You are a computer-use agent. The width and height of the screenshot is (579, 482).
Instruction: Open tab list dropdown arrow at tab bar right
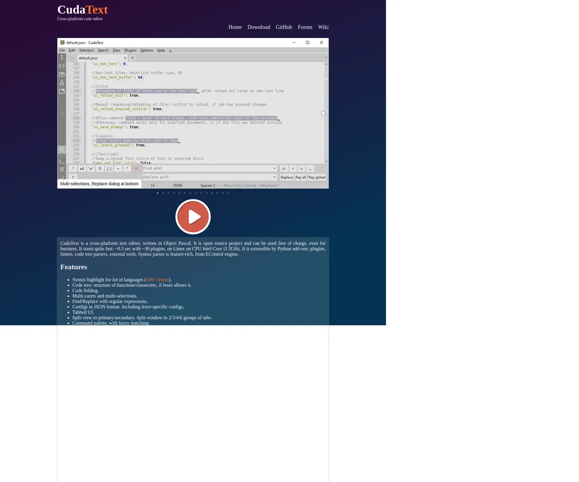point(326,58)
